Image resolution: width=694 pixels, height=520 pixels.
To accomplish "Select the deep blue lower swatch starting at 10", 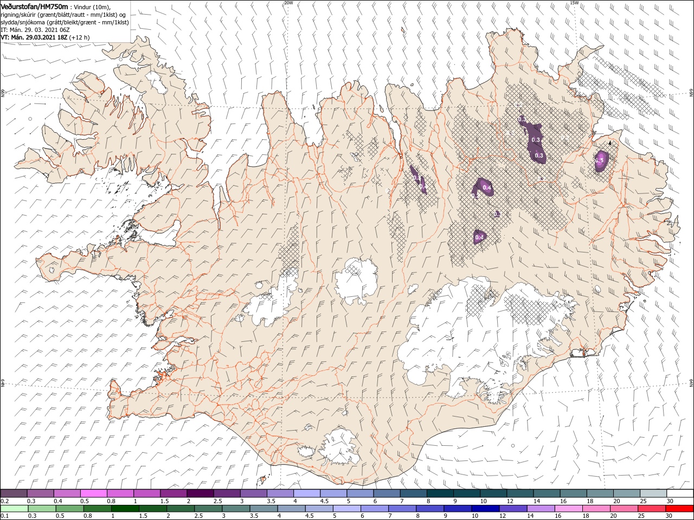I will 486,509.
